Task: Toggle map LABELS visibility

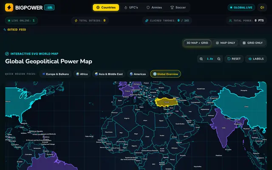Action: (256, 59)
